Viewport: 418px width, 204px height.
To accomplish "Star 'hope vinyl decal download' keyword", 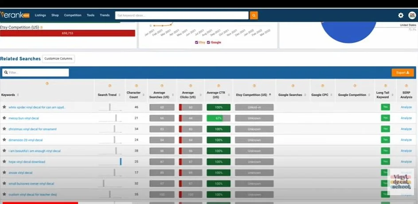I will click(x=4, y=161).
